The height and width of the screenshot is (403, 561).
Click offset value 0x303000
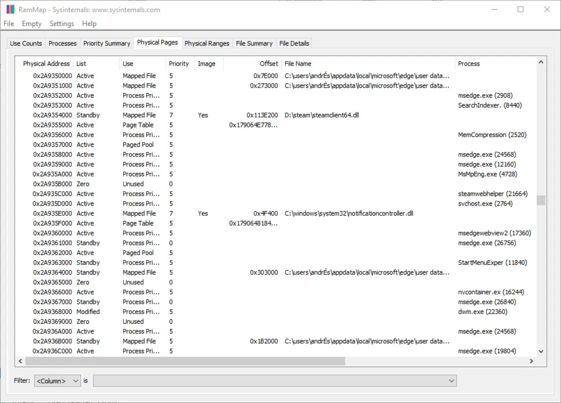[x=264, y=273]
